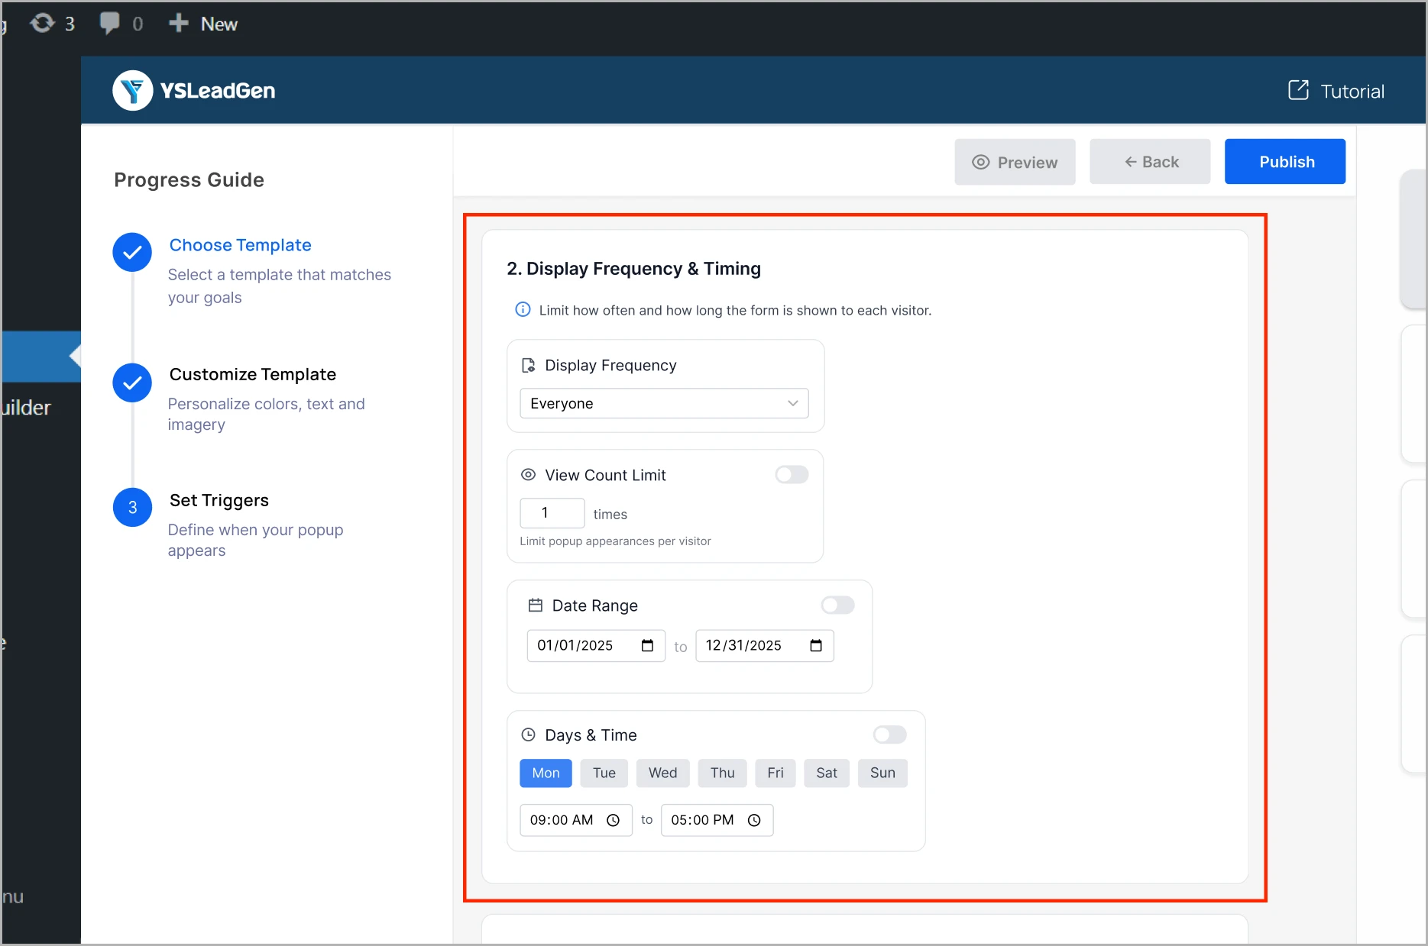Select the Sun day chip
The height and width of the screenshot is (946, 1428).
tap(882, 773)
